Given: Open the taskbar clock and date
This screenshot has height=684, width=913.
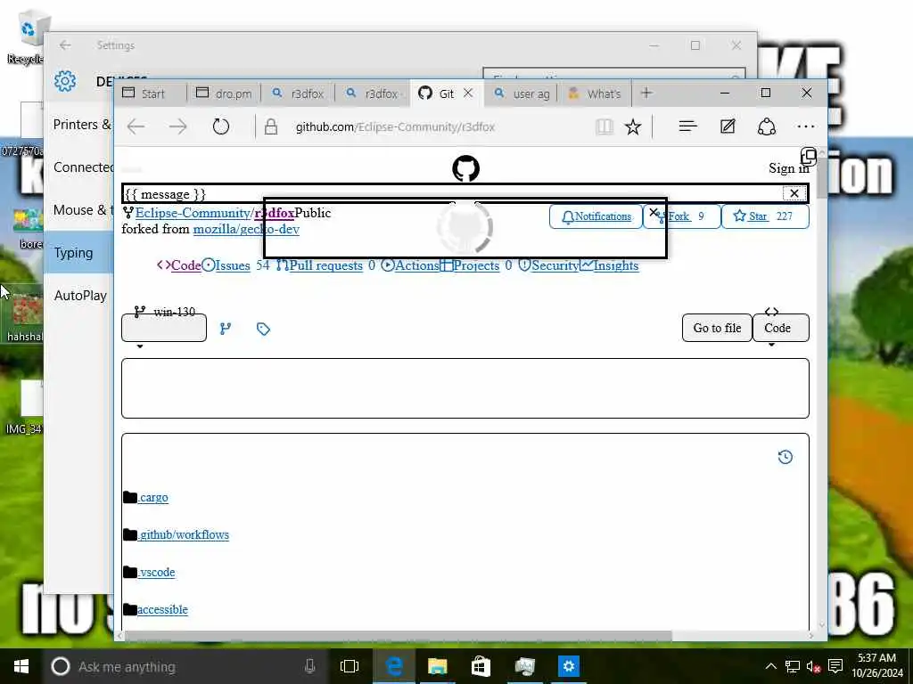Looking at the screenshot, I should pos(876,666).
